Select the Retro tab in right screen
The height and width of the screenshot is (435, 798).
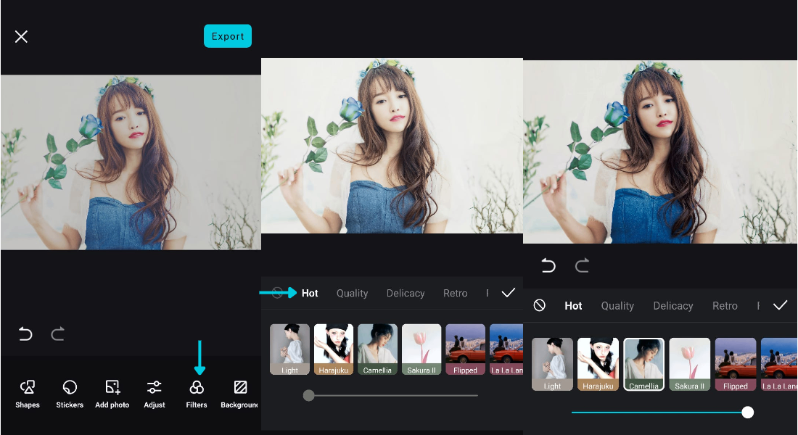pos(725,306)
